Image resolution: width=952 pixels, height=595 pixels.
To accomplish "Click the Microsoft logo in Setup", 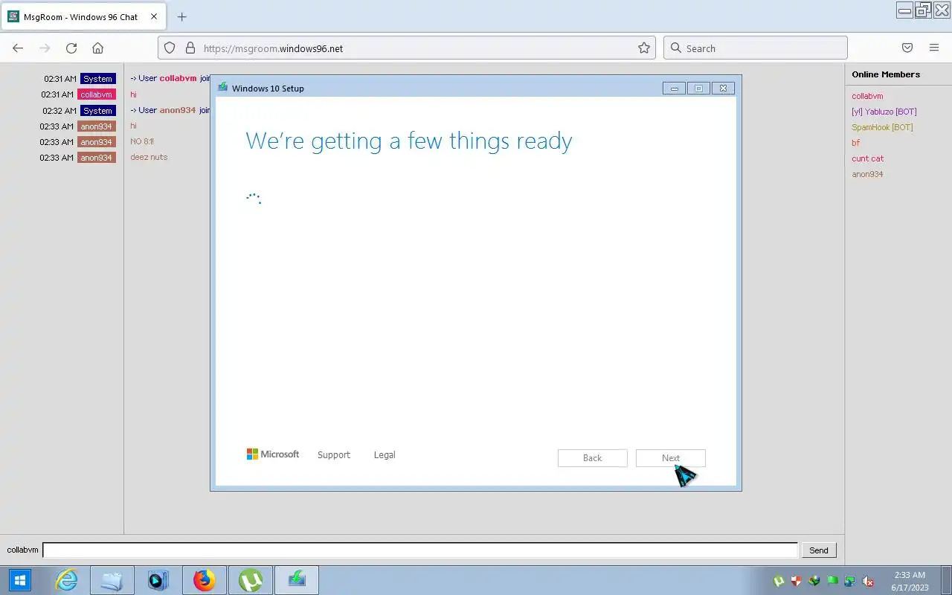I will [273, 454].
